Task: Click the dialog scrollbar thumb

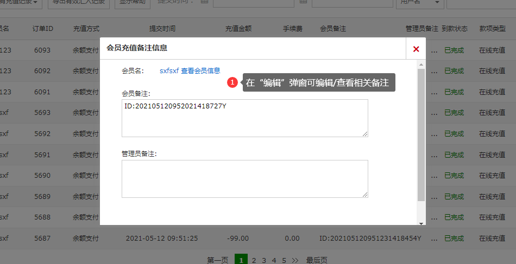Action: [x=421, y=134]
